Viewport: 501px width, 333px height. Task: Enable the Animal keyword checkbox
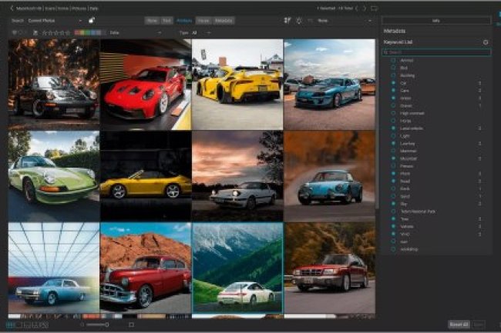pyautogui.click(x=393, y=60)
